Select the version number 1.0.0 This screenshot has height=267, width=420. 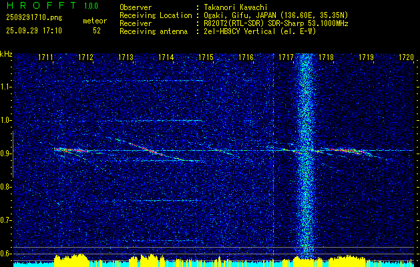pos(91,6)
